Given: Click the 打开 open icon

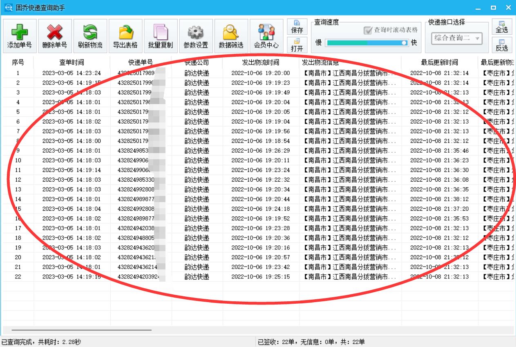Looking at the screenshot, I should point(298,43).
